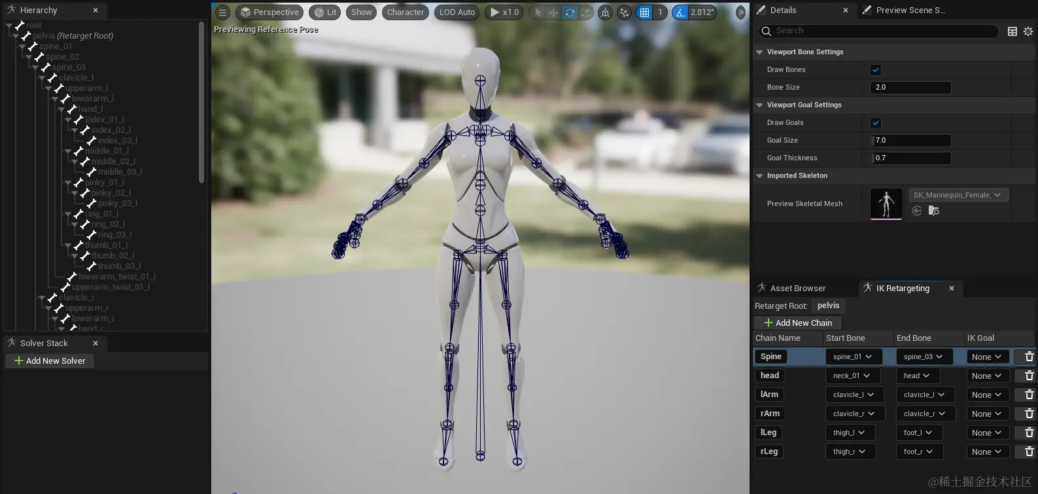Delete the head retarget chain
Screen dimensions: 1038x494
click(x=1029, y=376)
